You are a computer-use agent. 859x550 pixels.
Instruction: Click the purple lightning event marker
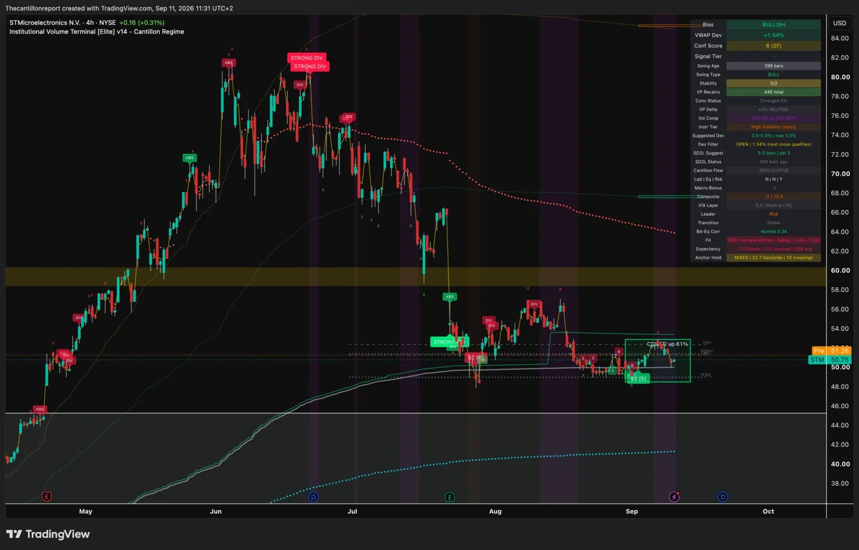click(x=675, y=497)
